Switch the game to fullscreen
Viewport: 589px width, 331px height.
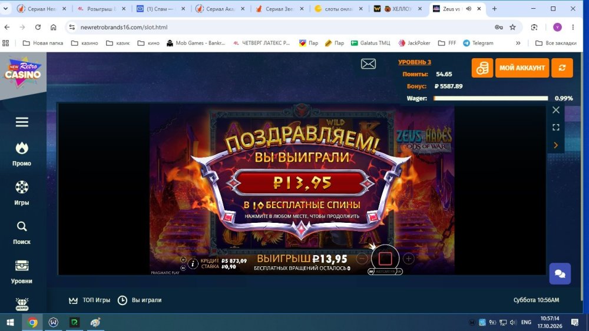[x=556, y=128]
